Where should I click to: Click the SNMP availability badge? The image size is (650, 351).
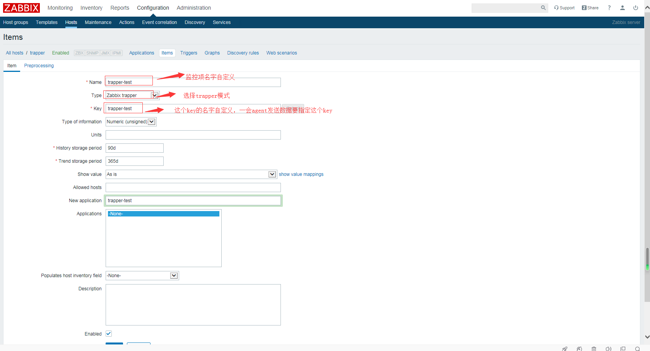pos(92,53)
